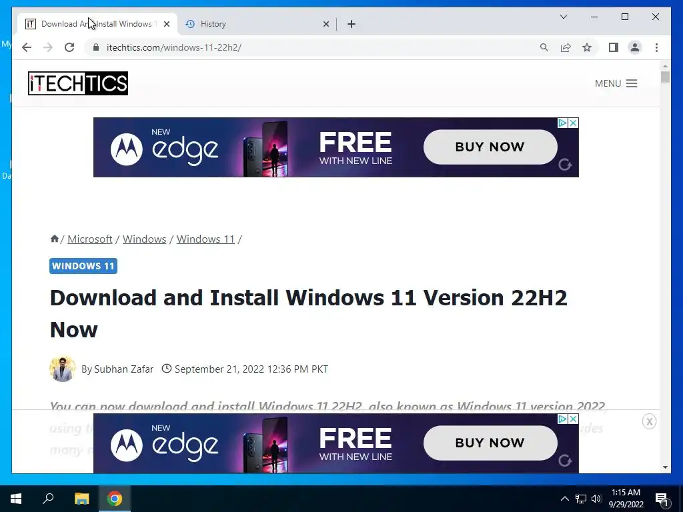Open AdChoices icon on bottom ad
This screenshot has width=683, height=512.
pos(563,419)
